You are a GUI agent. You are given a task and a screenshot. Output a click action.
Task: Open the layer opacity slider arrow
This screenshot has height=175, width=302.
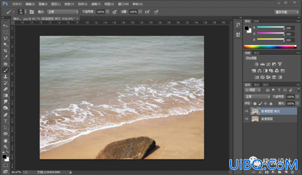297,97
